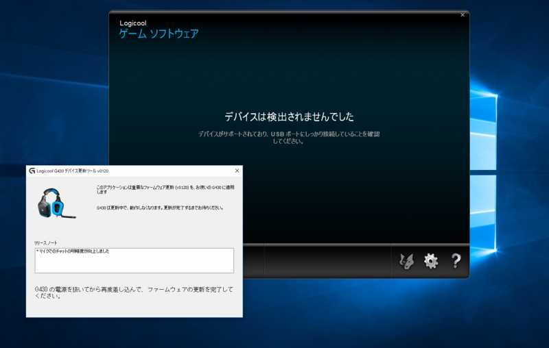
Task: Click the G430 unplug and replug instruction text
Action: [x=134, y=293]
